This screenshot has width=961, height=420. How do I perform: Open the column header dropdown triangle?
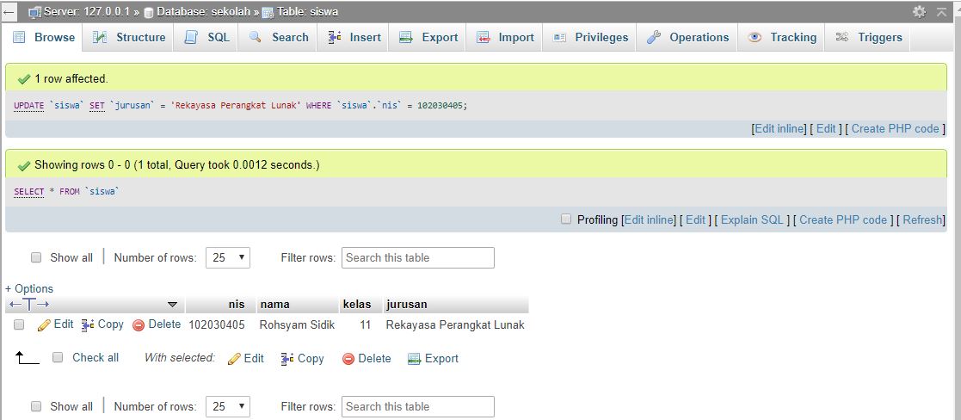(x=172, y=304)
